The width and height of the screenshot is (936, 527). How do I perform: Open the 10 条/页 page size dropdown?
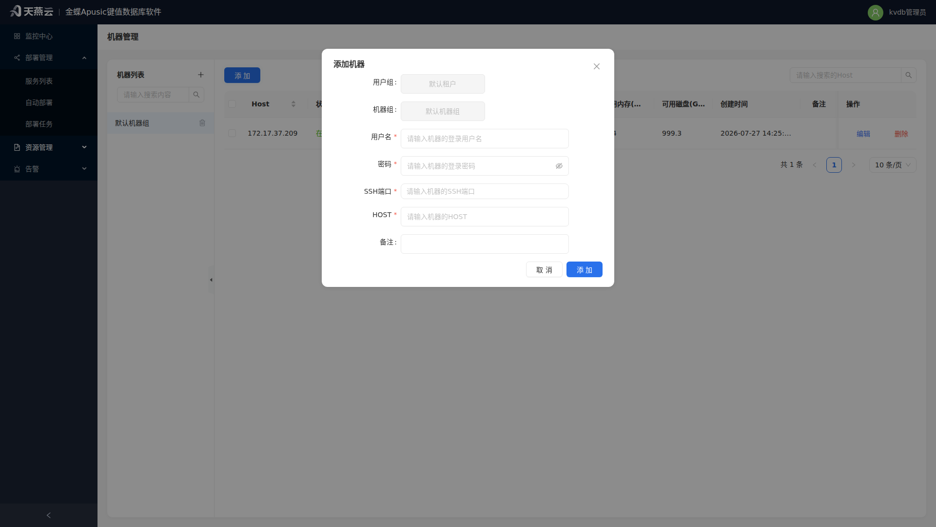point(893,165)
